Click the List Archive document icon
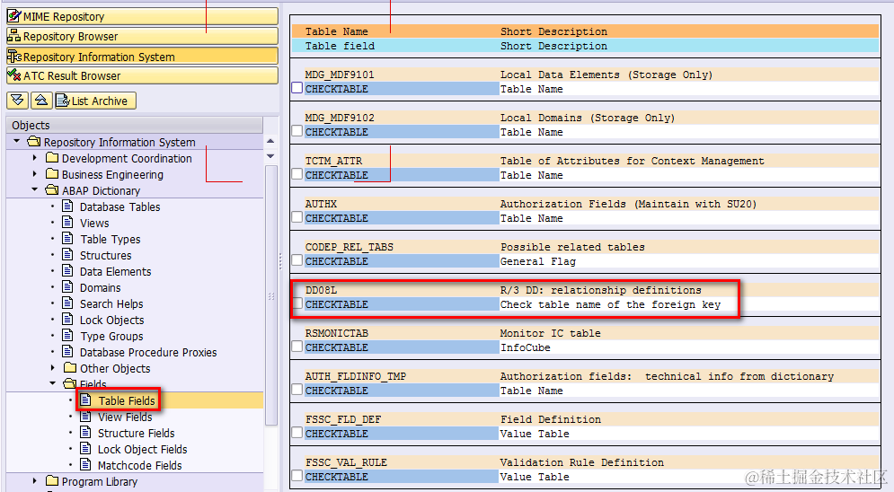Viewport: 894px width, 492px height. pos(63,101)
